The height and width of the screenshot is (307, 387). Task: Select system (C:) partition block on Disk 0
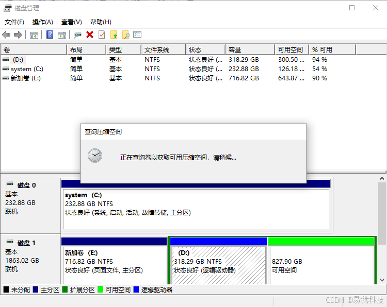197,209
